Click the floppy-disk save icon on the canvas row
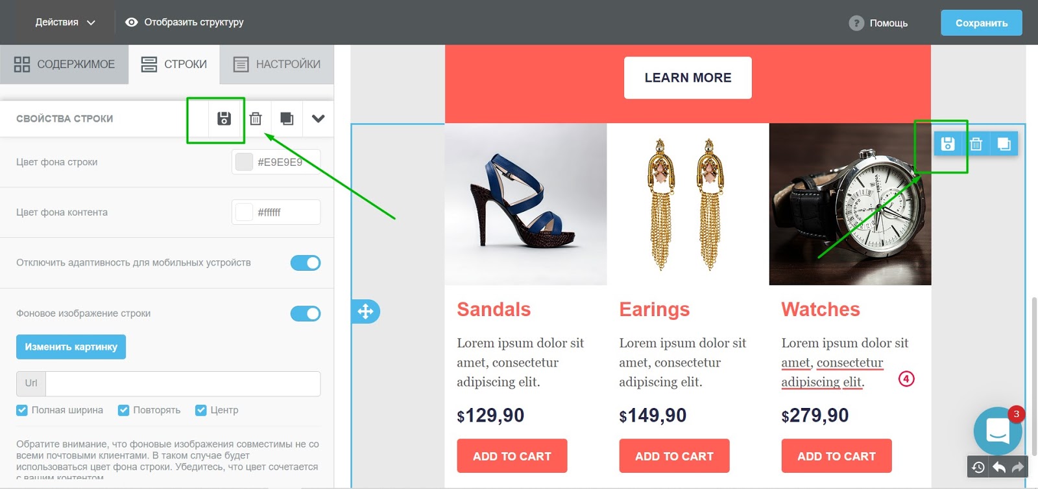The width and height of the screenshot is (1038, 489). (948, 144)
